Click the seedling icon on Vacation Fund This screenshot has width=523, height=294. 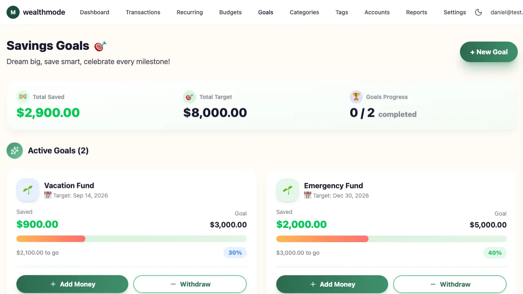(28, 190)
